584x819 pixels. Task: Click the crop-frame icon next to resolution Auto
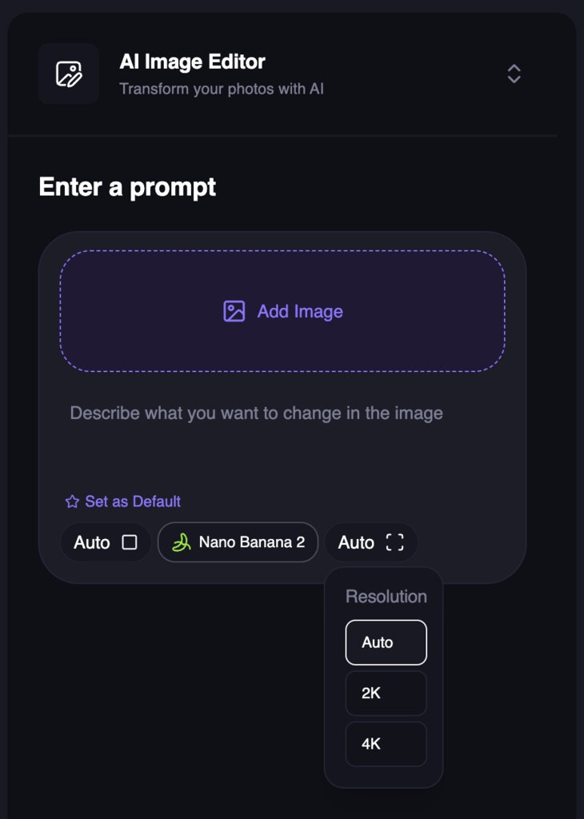point(393,542)
